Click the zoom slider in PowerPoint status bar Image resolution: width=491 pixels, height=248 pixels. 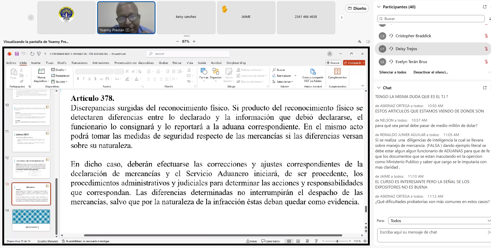coord(337,241)
